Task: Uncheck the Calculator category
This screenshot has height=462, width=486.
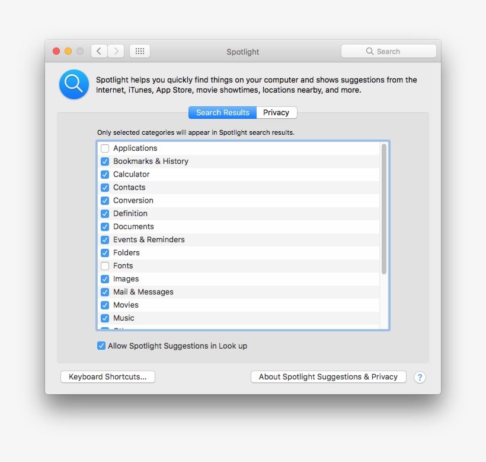Action: click(x=105, y=174)
